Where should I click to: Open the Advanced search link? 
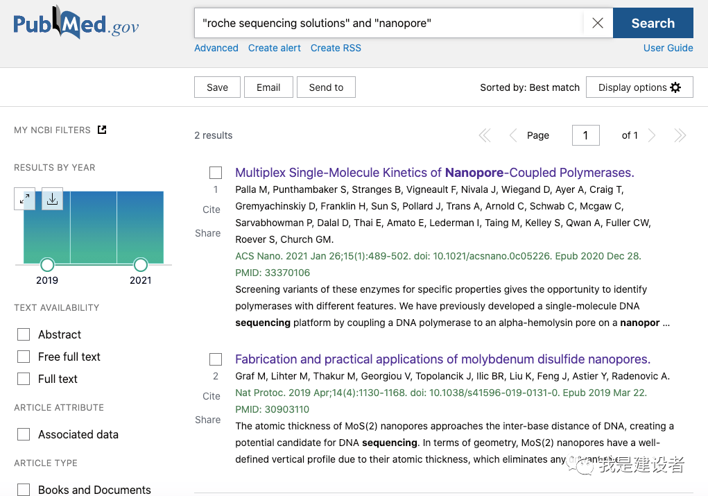(x=216, y=48)
